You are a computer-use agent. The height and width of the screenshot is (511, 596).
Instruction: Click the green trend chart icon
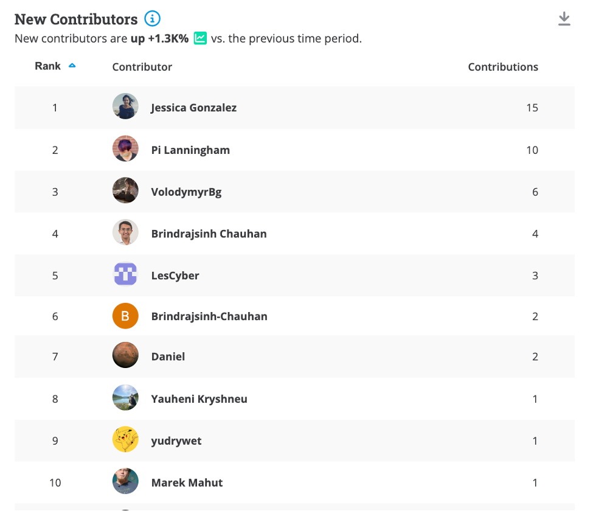[200, 38]
